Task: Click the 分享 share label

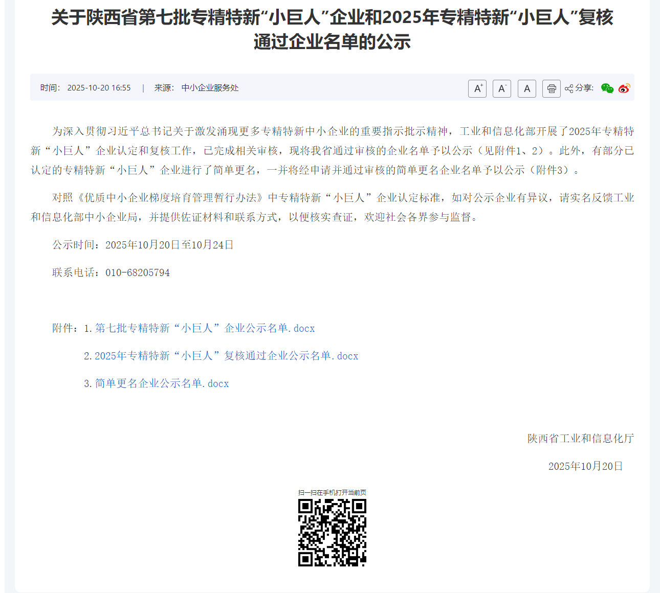Action: 584,88
